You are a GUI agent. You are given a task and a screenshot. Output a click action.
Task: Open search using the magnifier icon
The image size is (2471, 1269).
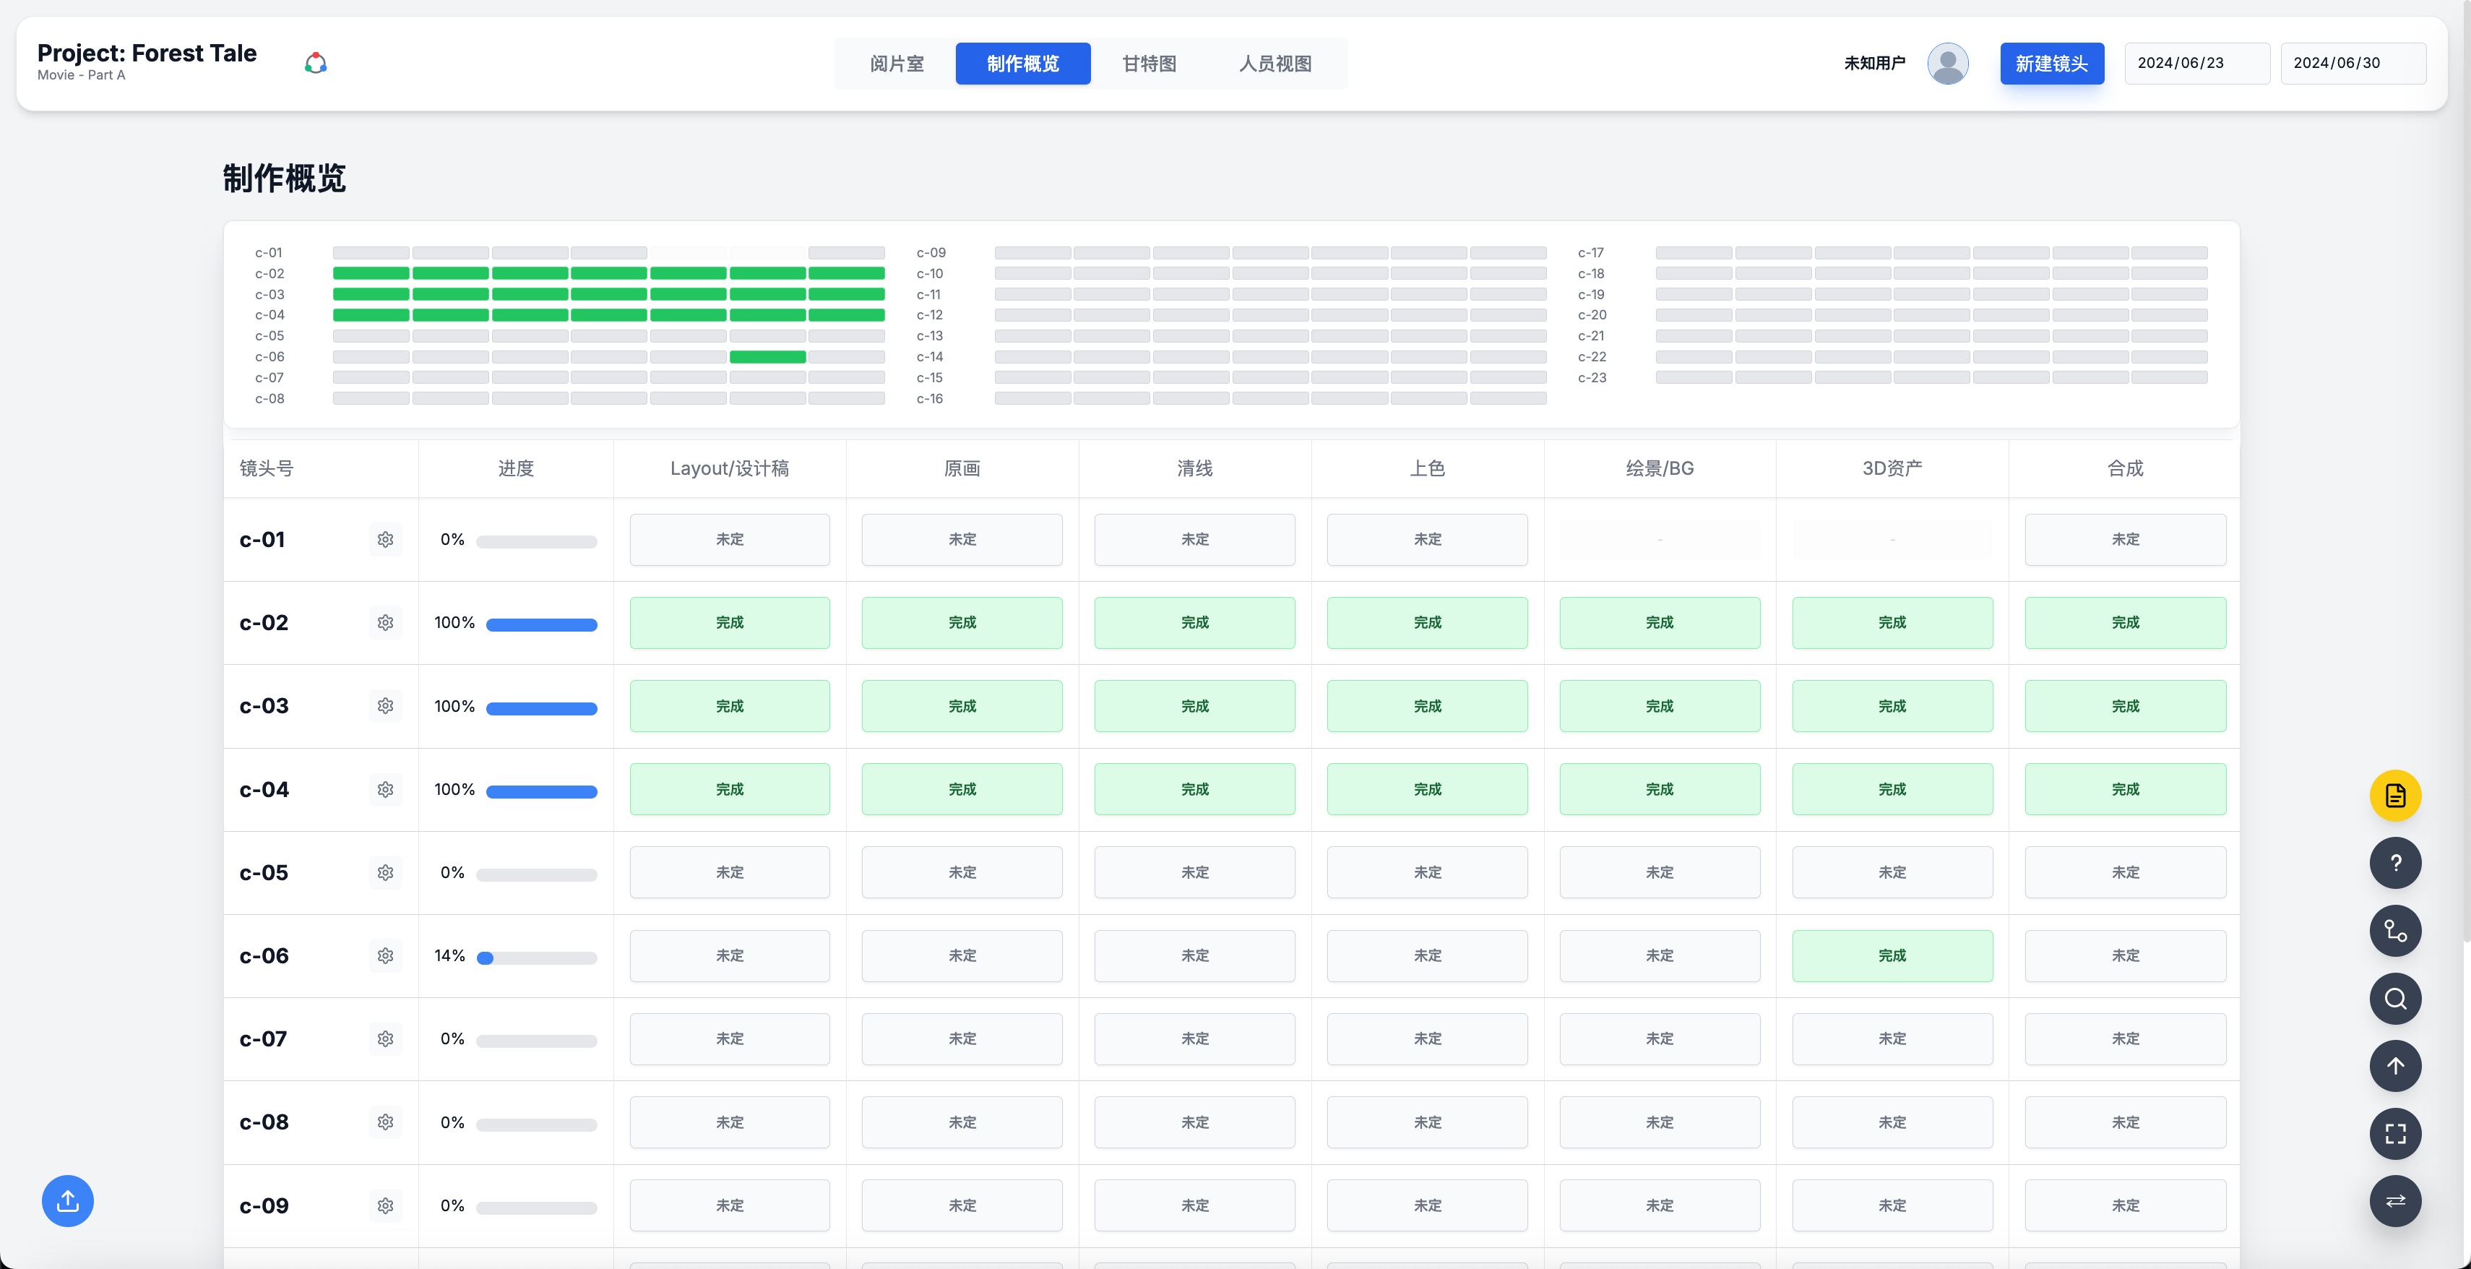[x=2395, y=999]
